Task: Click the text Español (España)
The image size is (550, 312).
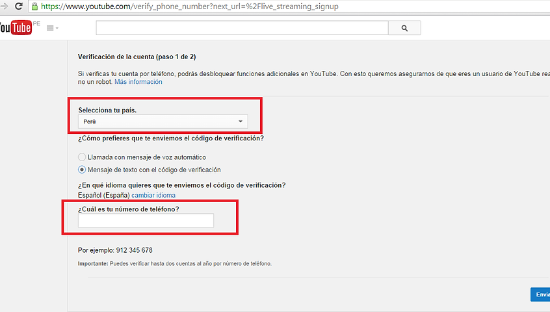Action: coord(104,195)
